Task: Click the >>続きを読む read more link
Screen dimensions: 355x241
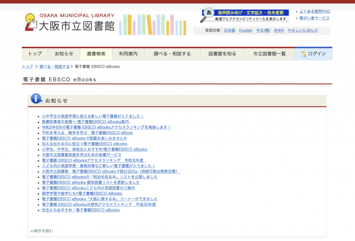Action: point(42,231)
